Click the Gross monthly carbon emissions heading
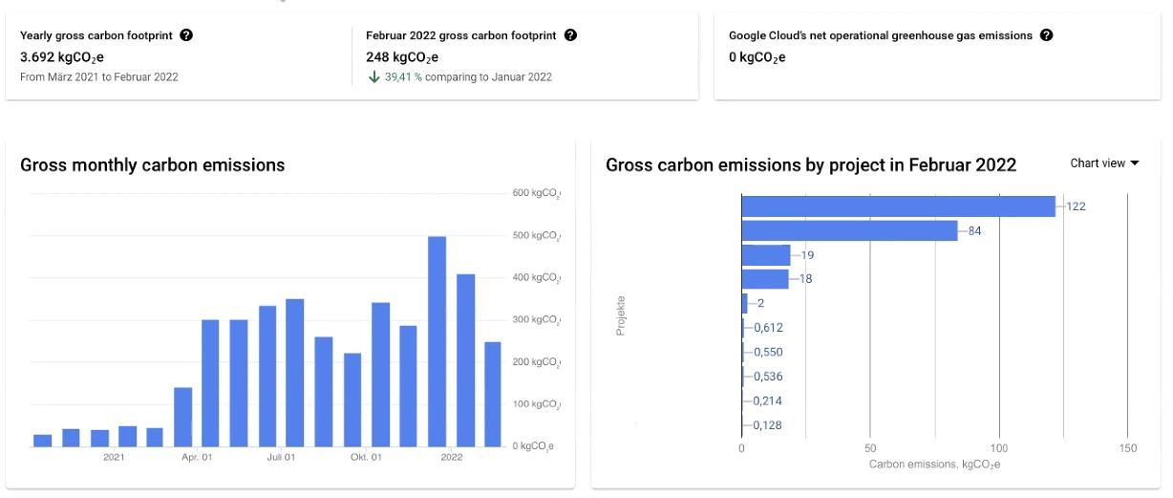The image size is (1173, 498). 153,165
